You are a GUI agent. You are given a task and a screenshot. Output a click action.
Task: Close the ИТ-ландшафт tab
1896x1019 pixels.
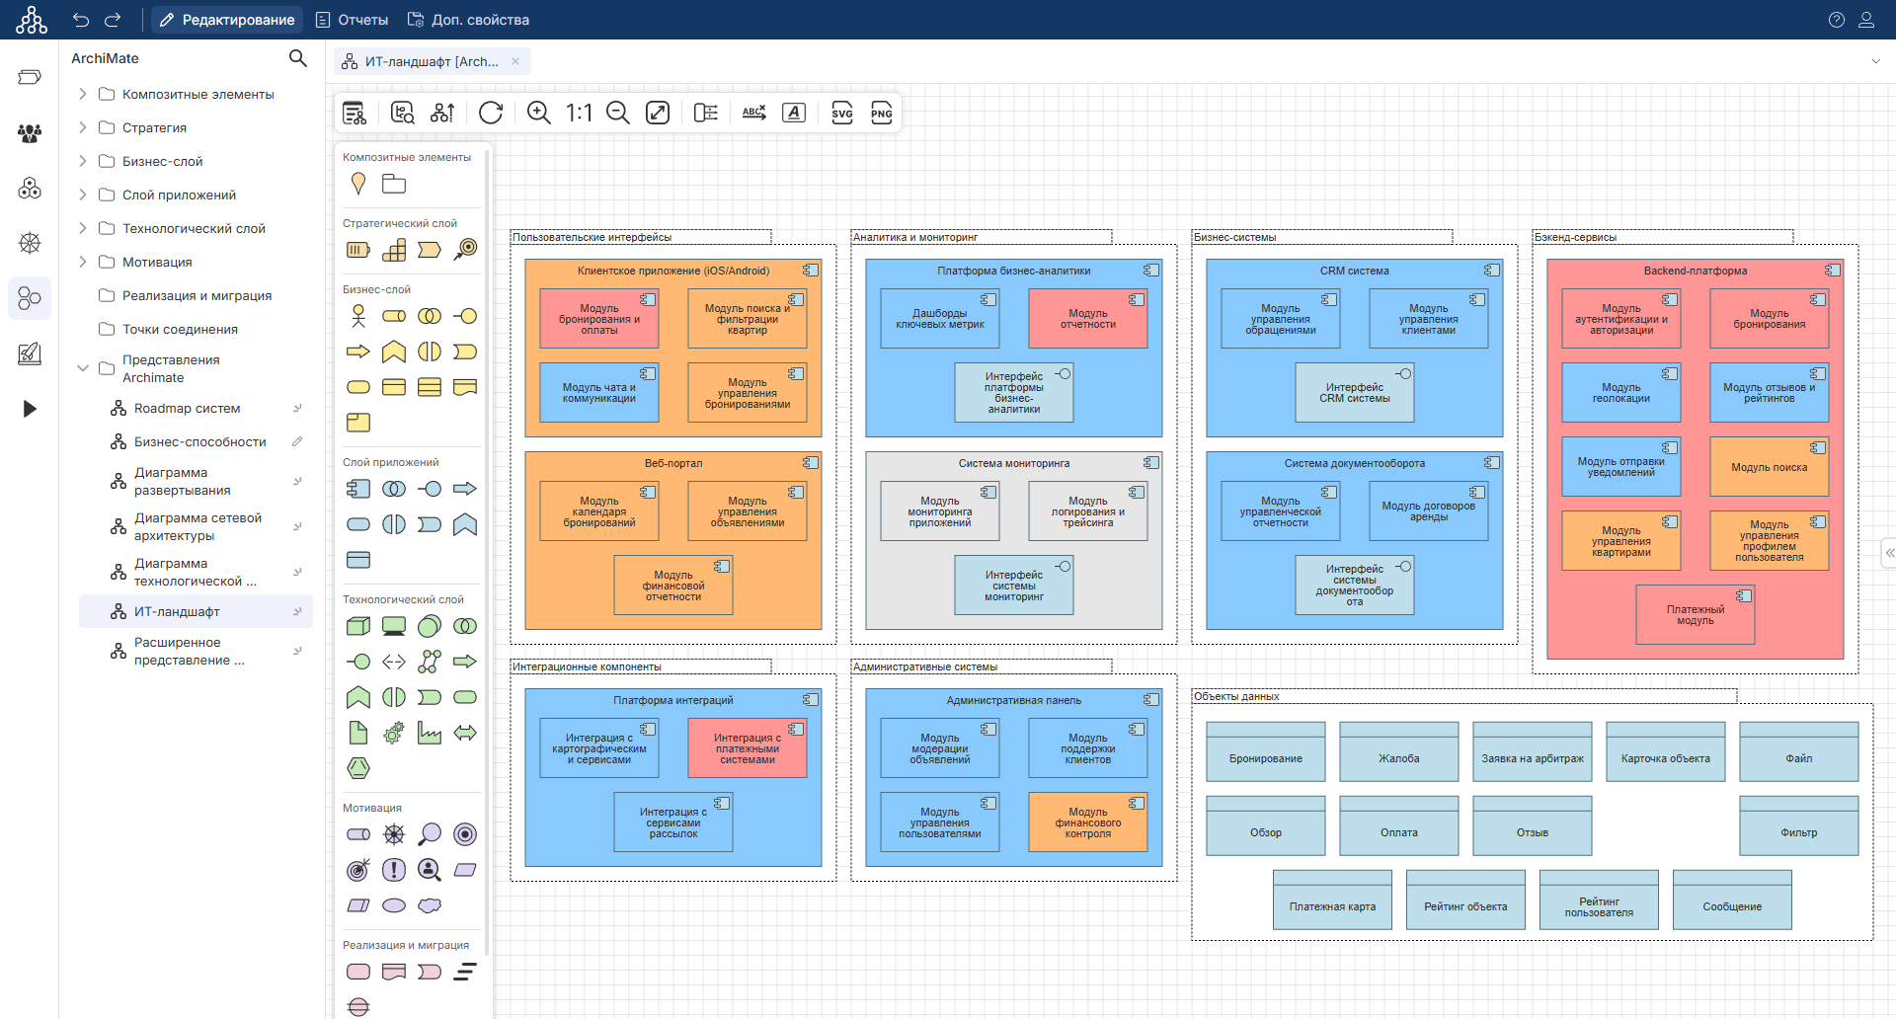click(515, 61)
